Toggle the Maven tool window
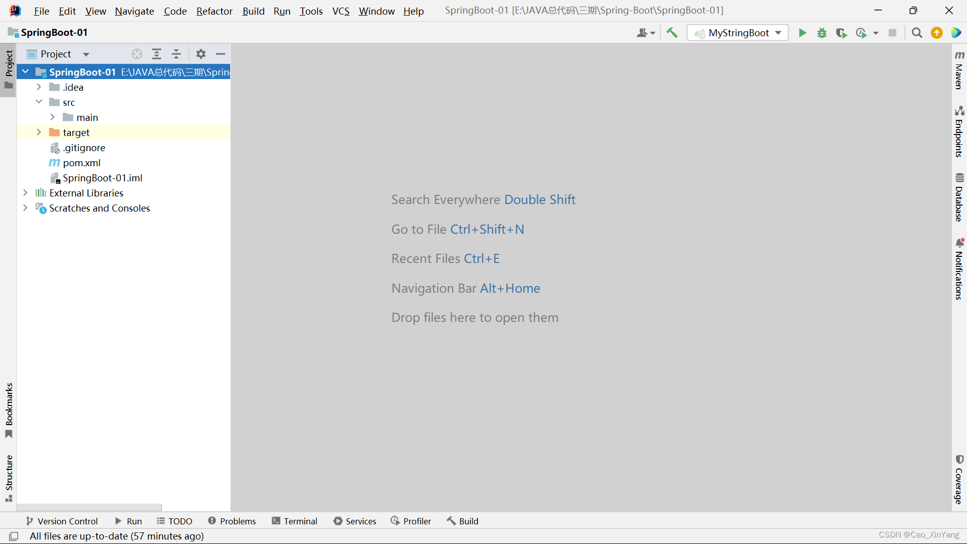Image resolution: width=967 pixels, height=544 pixels. pyautogui.click(x=959, y=71)
